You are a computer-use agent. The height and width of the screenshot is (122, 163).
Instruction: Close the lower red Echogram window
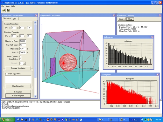point(158,75)
